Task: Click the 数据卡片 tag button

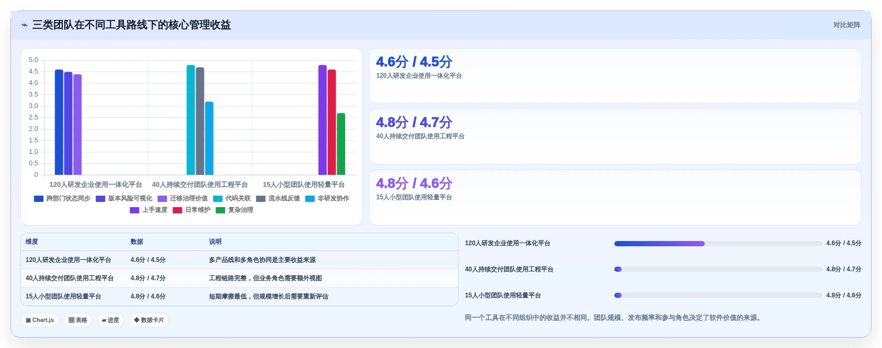Action: click(x=149, y=320)
